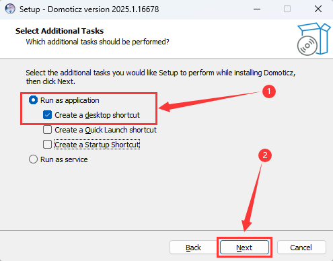Image resolution: width=333 pixels, height=261 pixels.
Task: Click the Domoticz setup icon in title bar
Action: click(10, 9)
